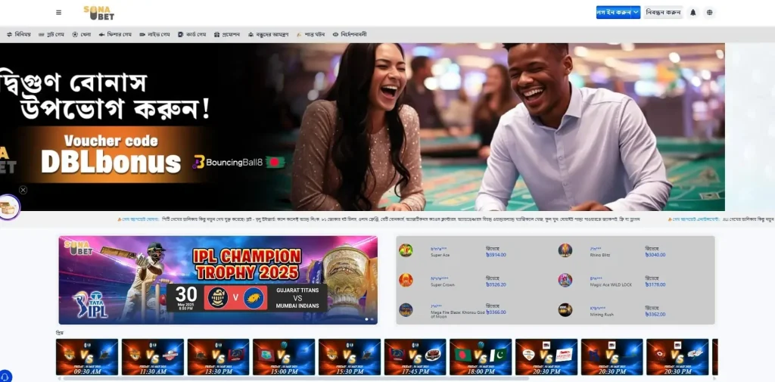The width and height of the screenshot is (775, 382).
Task: Open the 11:30 AM match card
Action: tap(153, 357)
